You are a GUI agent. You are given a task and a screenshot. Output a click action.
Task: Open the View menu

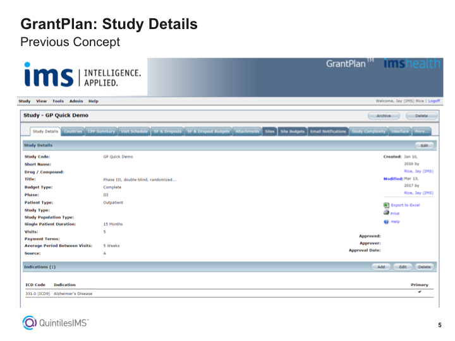pos(41,101)
